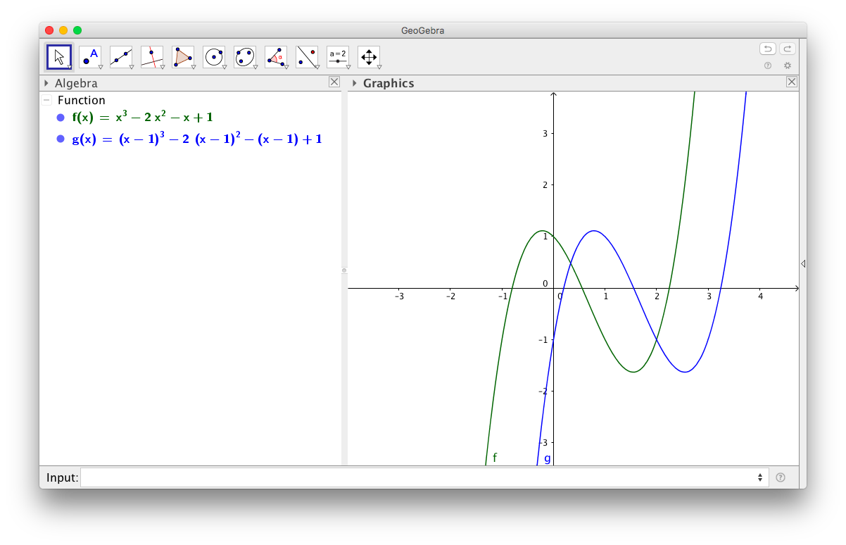Image resolution: width=846 pixels, height=545 pixels.
Task: Collapse the Function group in Algebra
Action: [x=46, y=100]
